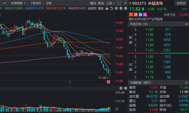
Task: Toggle the 叠加 overlay option
Action: (101, 8)
